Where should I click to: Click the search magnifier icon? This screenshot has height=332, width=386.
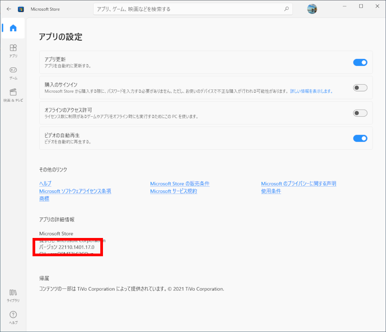coord(287,9)
